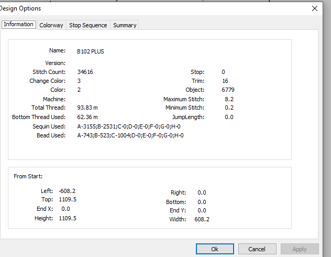The width and height of the screenshot is (331, 257).
Task: Confirm with the Ok button
Action: [215, 249]
